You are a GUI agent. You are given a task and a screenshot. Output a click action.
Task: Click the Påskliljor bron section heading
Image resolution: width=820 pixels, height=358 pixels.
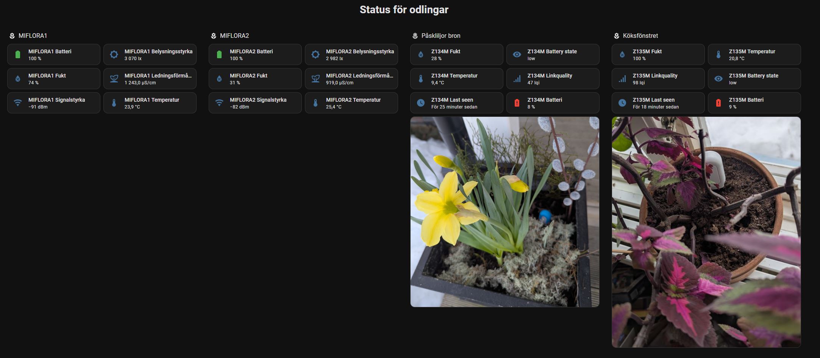coord(441,36)
